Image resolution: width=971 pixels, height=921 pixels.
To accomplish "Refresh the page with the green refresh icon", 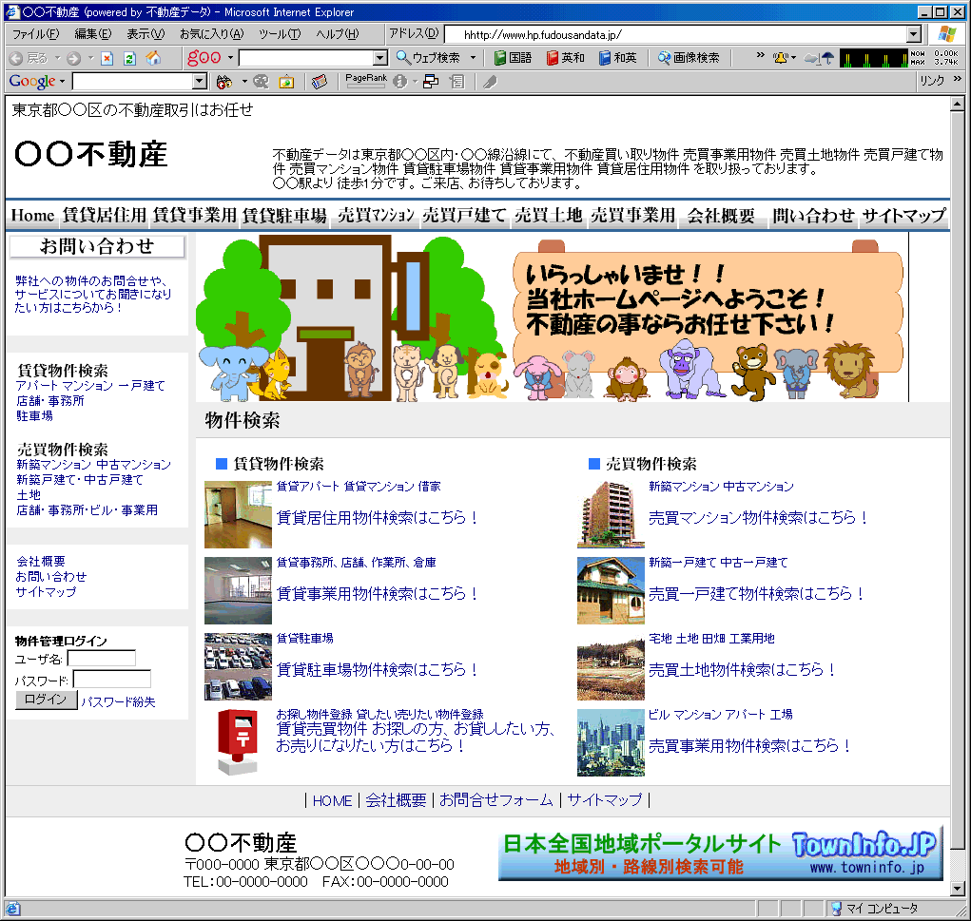I will tap(129, 58).
